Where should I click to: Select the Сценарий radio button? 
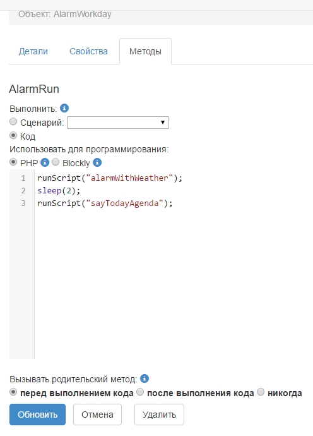(x=13, y=121)
